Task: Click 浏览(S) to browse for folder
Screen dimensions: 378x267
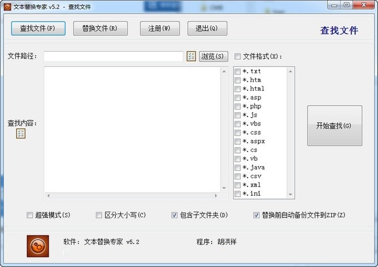Action: pyautogui.click(x=213, y=57)
